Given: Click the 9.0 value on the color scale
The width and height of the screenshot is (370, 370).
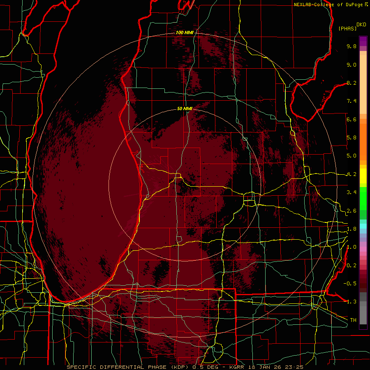Looking at the screenshot, I should [x=351, y=65].
